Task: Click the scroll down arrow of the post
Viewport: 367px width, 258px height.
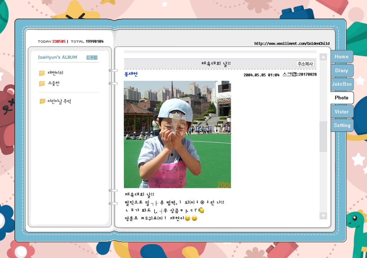Action: tap(323, 216)
